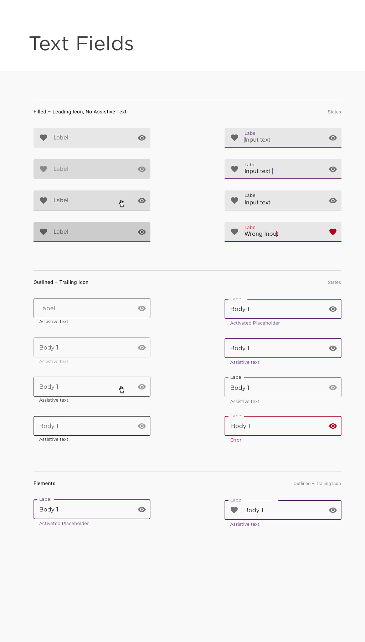Click red Label on the Error field border
The height and width of the screenshot is (642, 365).
(236, 416)
